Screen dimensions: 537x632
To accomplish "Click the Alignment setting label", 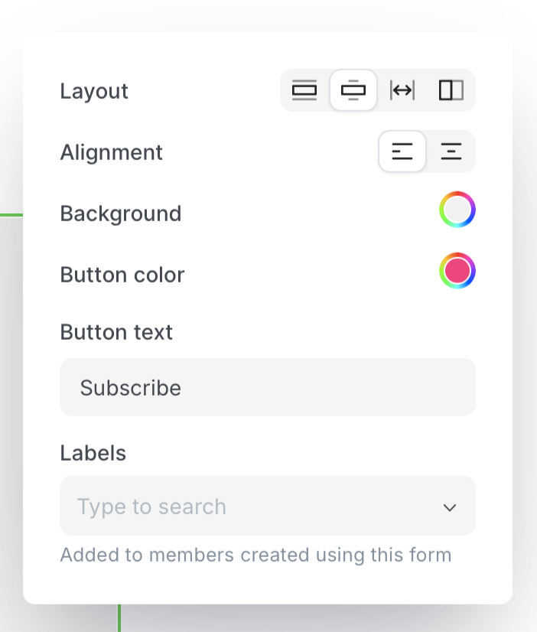I will click(x=112, y=152).
